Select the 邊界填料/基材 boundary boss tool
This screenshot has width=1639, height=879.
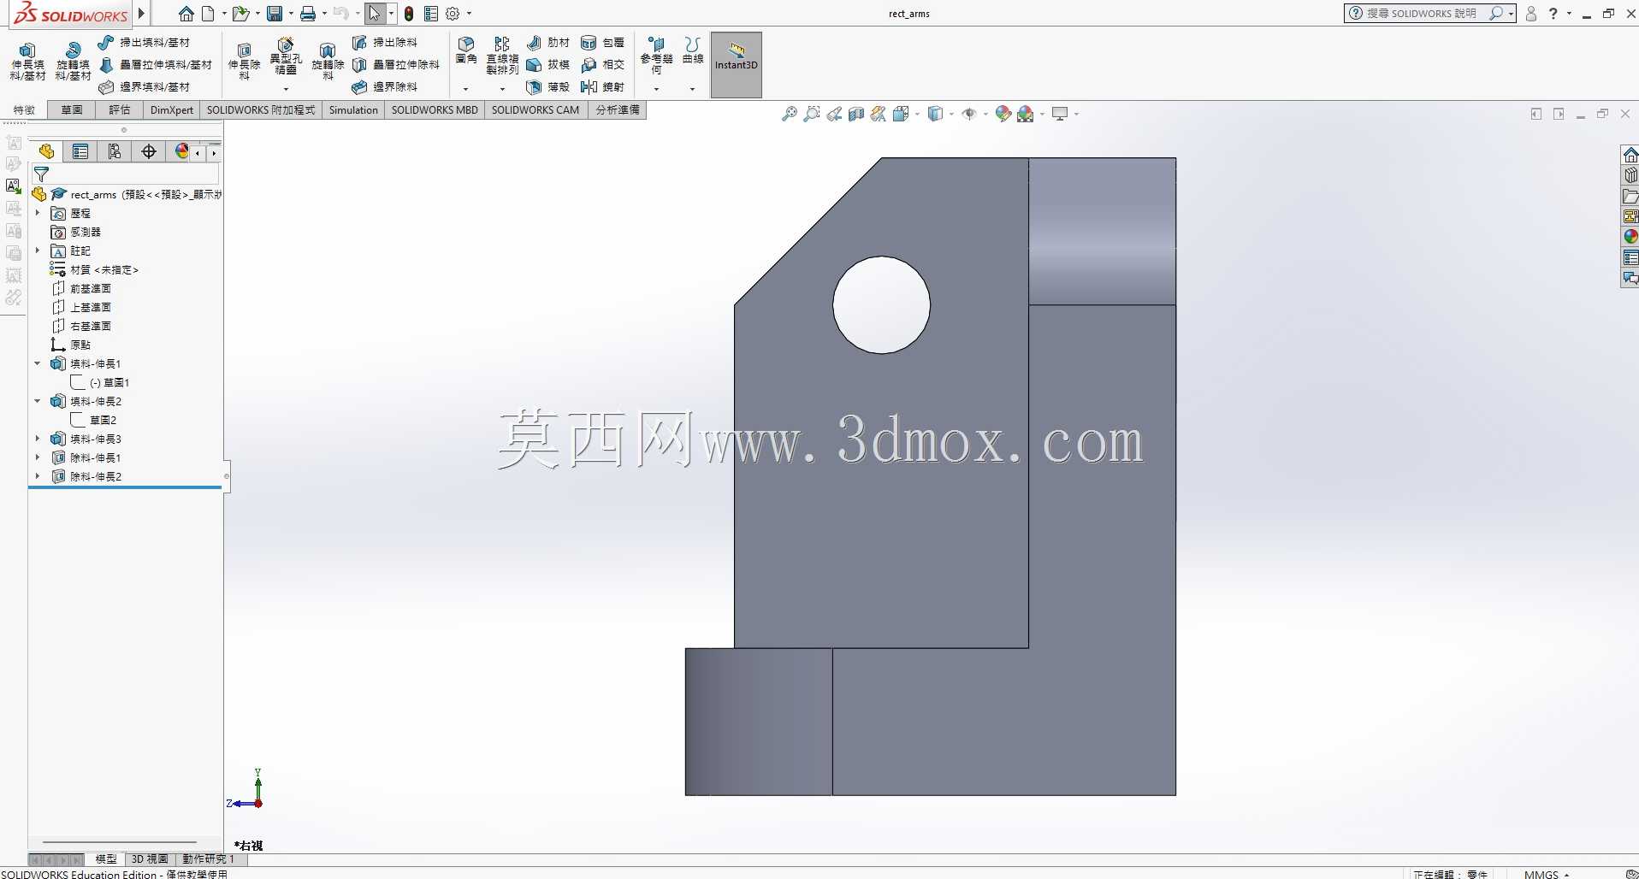144,87
